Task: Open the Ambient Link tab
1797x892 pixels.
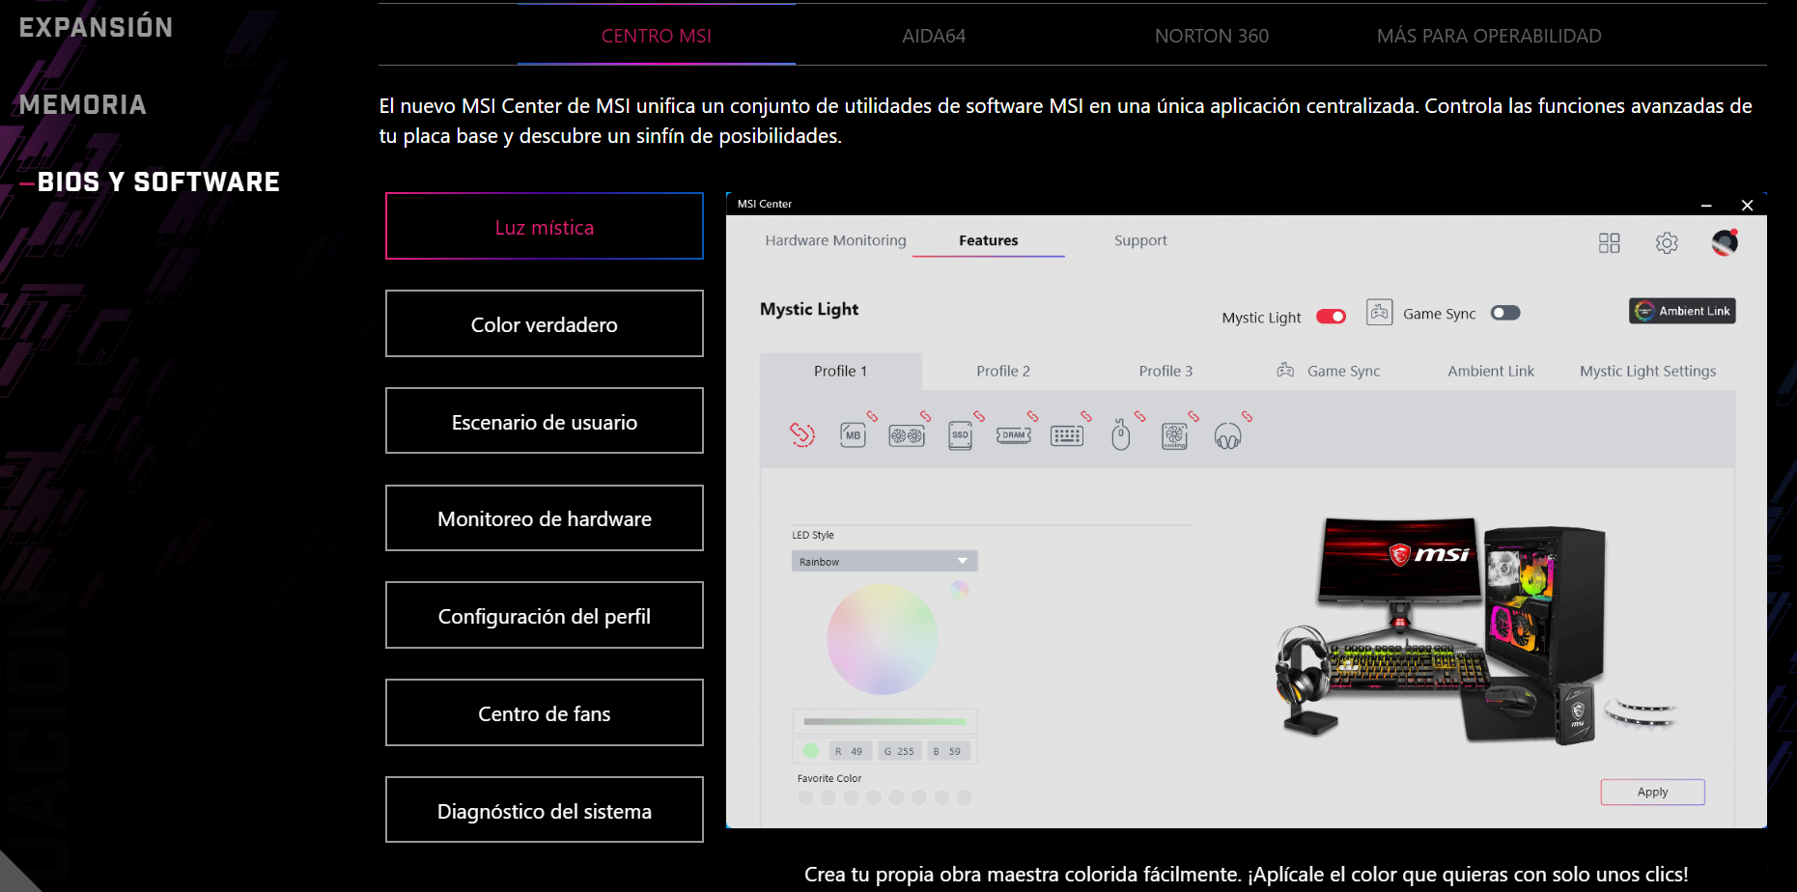Action: (1491, 371)
